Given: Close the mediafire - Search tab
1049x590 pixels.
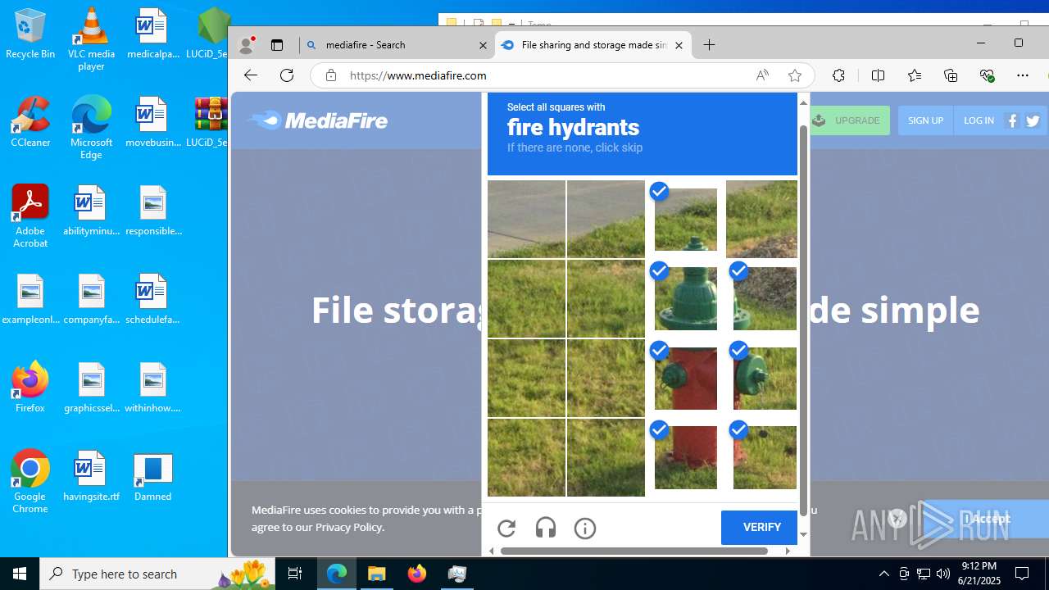Looking at the screenshot, I should tap(484, 46).
